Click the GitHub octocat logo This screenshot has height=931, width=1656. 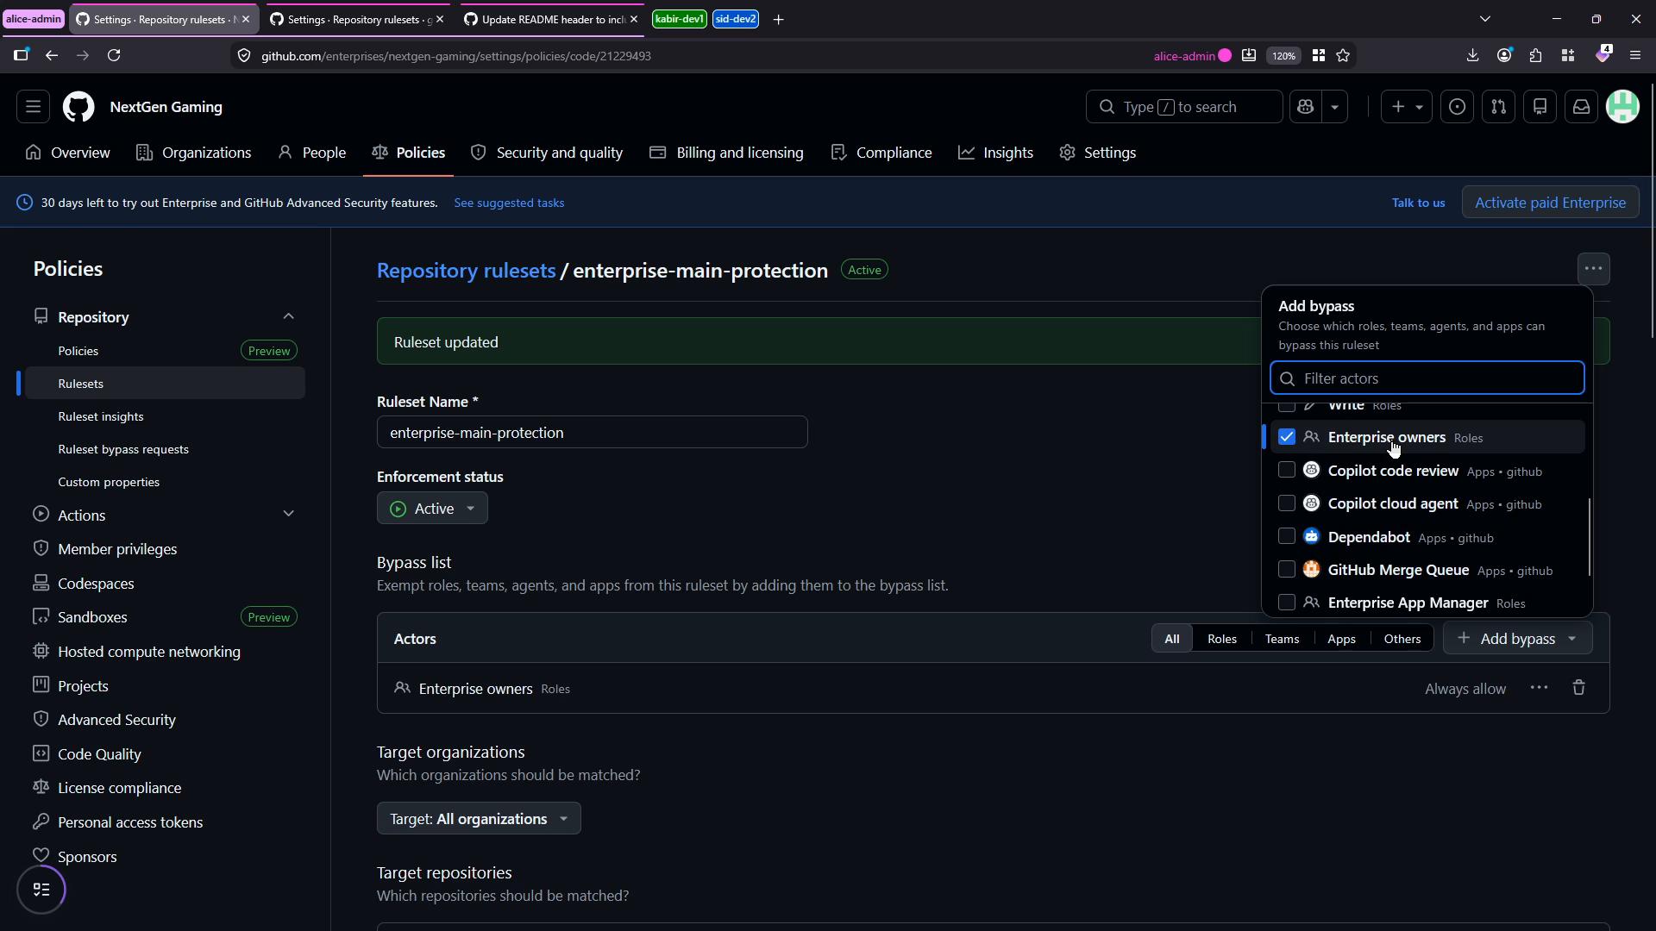pos(78,107)
